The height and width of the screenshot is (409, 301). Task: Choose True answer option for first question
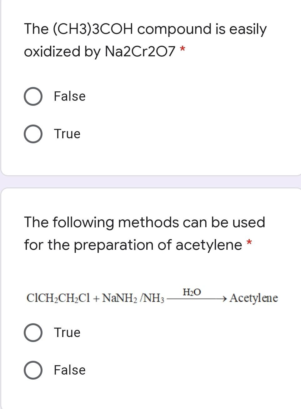pos(67,134)
